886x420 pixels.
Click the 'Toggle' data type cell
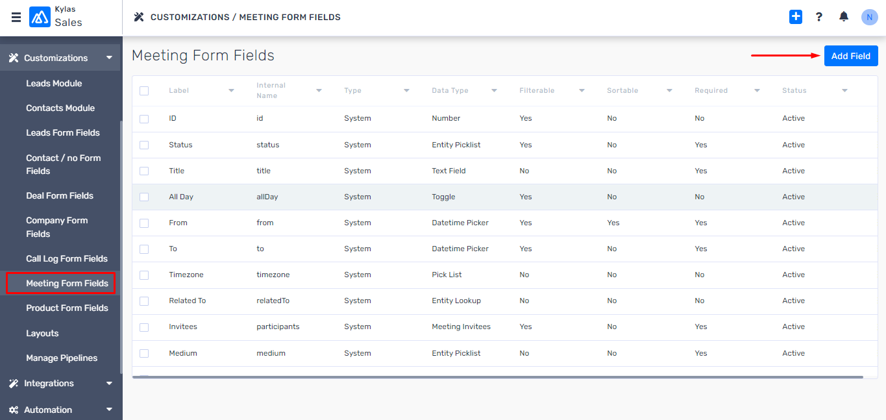pyautogui.click(x=443, y=197)
